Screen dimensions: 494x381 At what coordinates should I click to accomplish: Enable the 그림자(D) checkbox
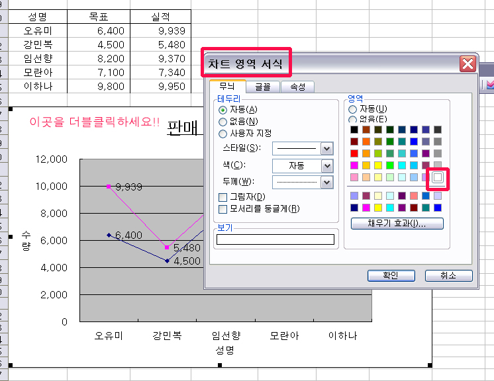(x=242, y=197)
